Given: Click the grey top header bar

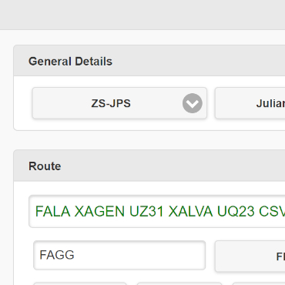Looking at the screenshot, I should point(142,15).
